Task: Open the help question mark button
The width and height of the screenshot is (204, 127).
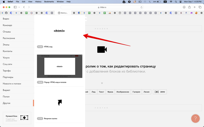Action: coord(195,118)
